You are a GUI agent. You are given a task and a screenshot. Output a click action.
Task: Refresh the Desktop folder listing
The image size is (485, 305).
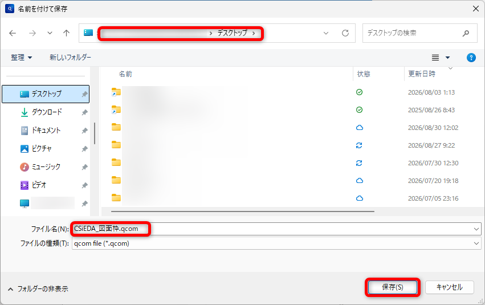pos(345,33)
